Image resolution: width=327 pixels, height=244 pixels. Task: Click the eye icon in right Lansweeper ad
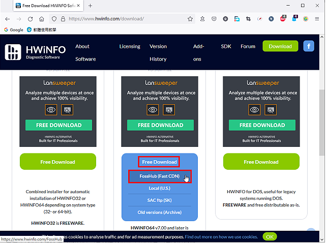click(254, 110)
